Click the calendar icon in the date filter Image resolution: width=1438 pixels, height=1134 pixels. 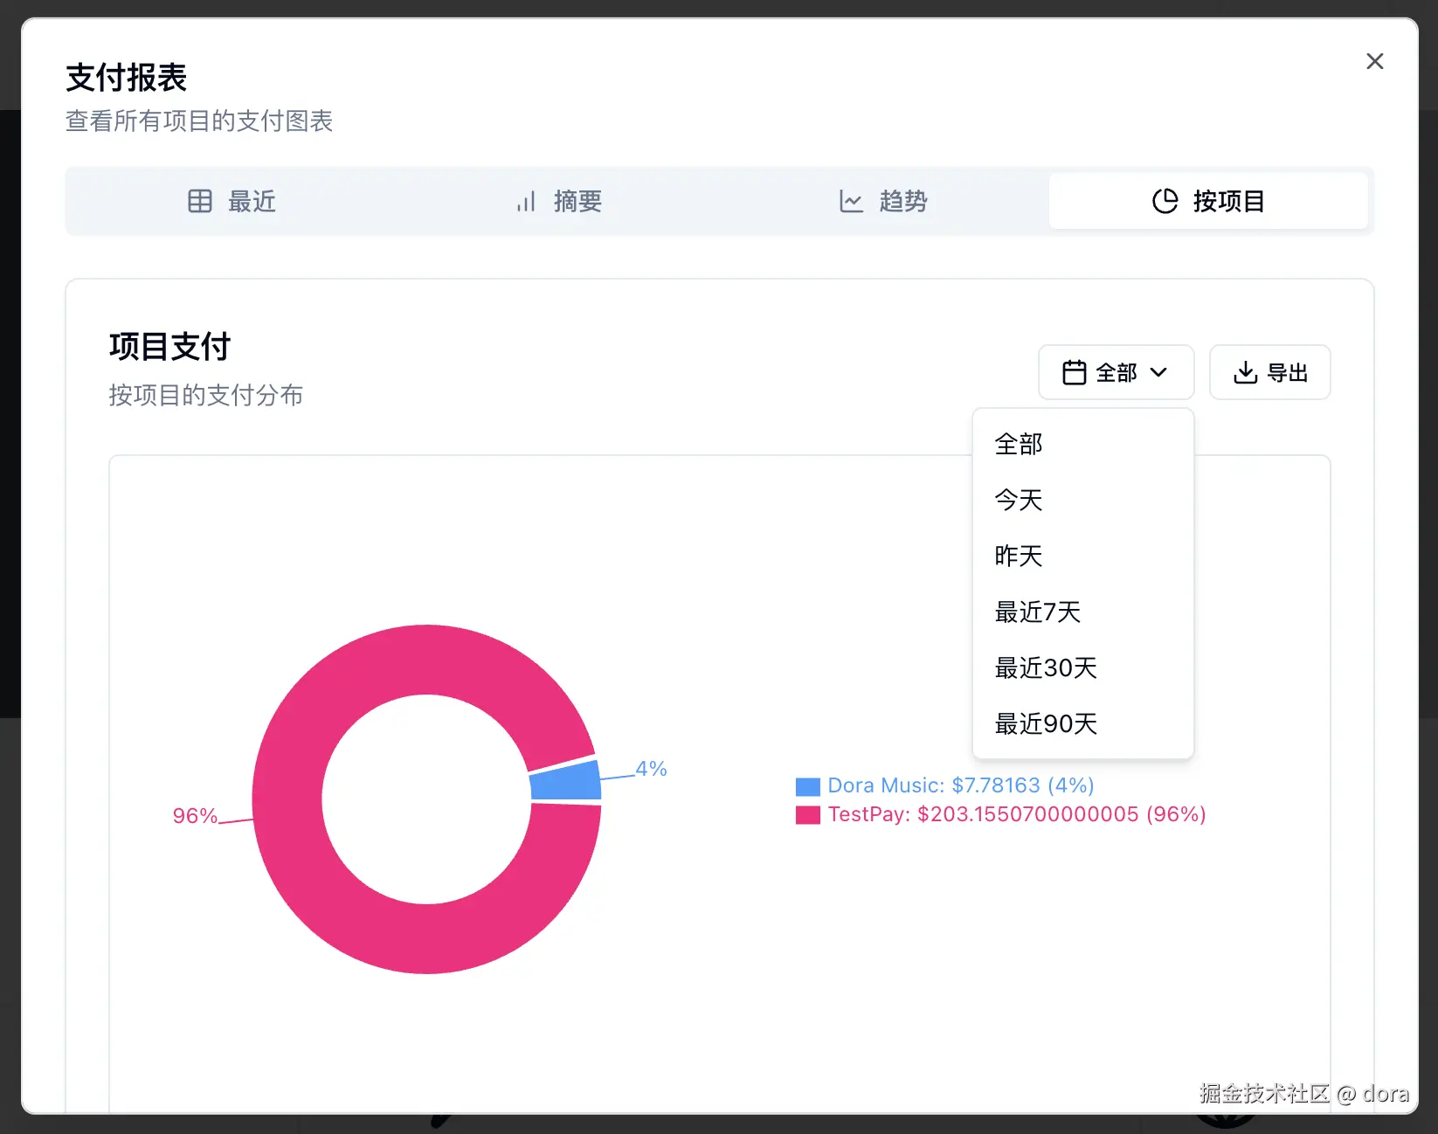click(x=1075, y=372)
